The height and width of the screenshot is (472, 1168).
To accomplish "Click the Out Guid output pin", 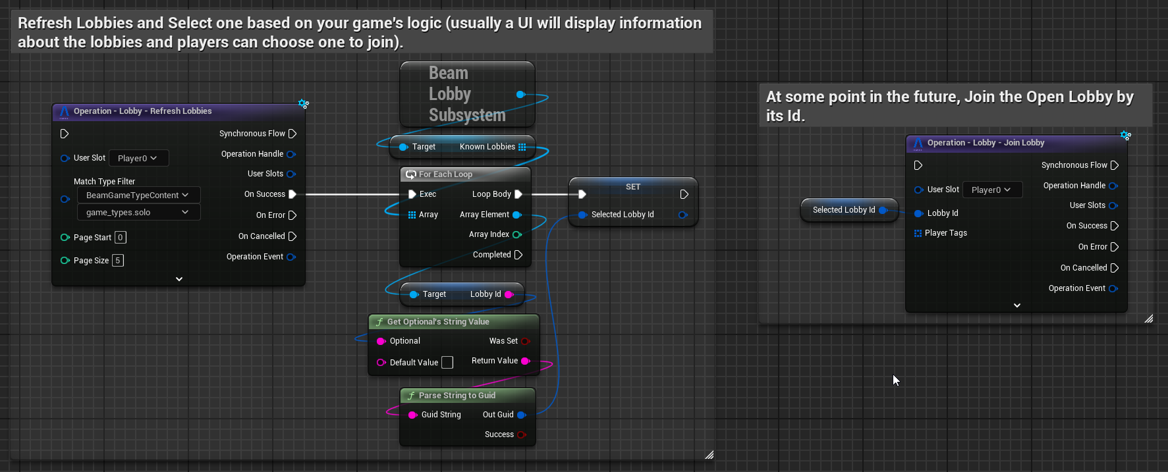I will [522, 415].
